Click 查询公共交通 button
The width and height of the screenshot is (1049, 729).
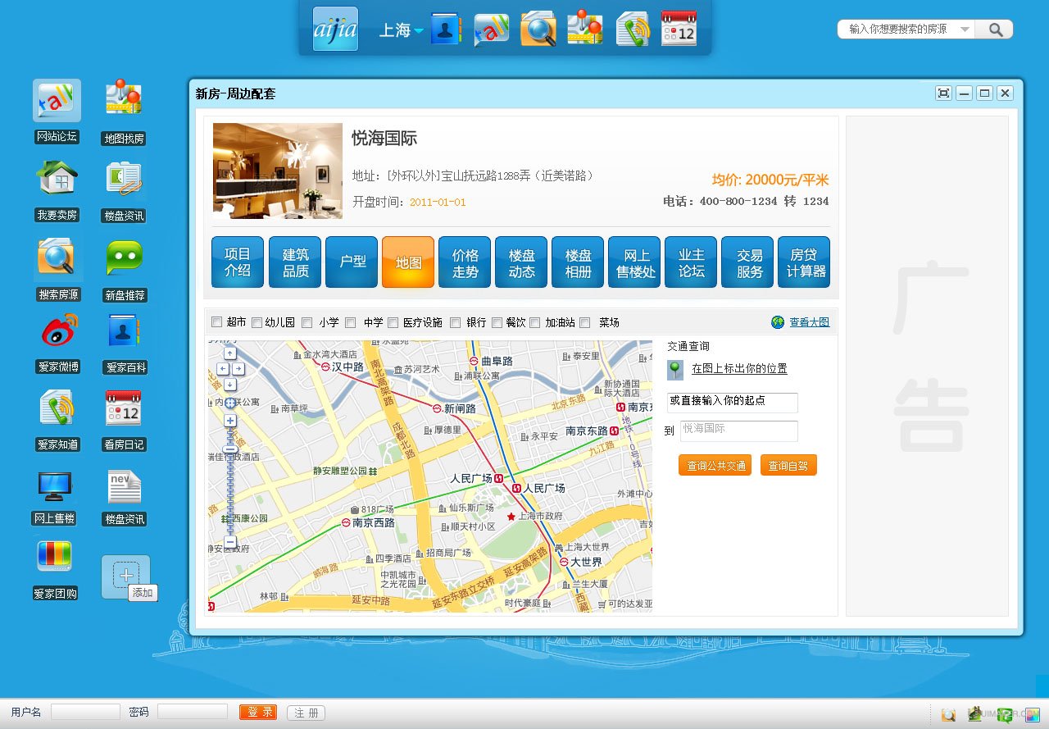click(715, 465)
